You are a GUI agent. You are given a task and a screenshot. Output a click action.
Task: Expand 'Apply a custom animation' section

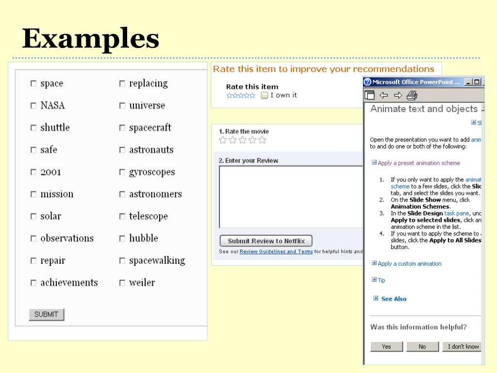(x=374, y=263)
